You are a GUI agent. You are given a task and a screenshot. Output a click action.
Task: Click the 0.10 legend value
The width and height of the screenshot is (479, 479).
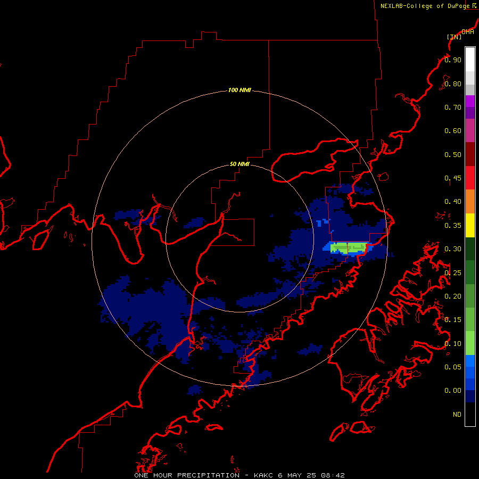pos(453,344)
